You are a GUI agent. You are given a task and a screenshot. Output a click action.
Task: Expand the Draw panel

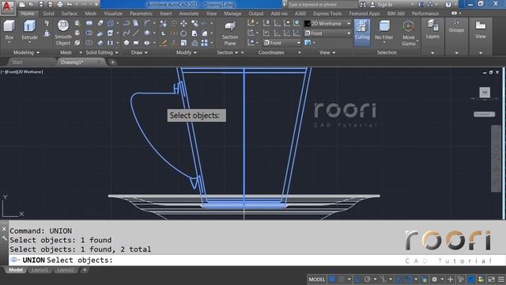(139, 52)
